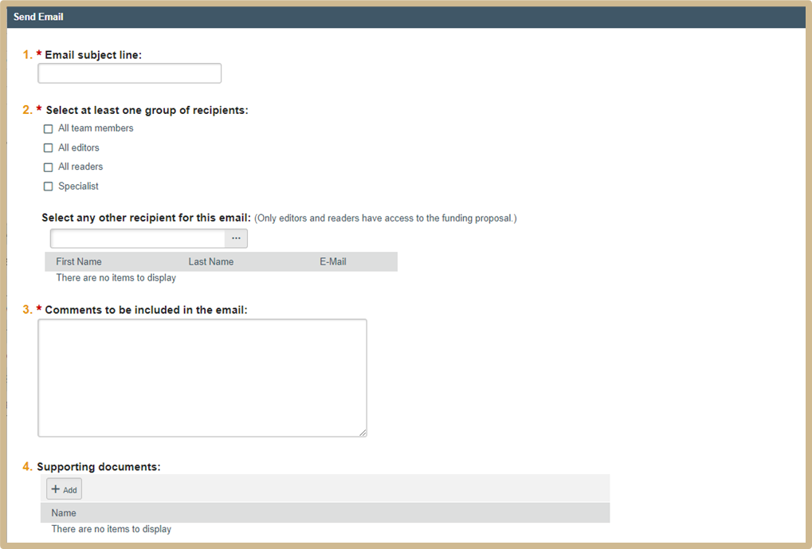Add a supporting document
Viewport: 812px width, 549px height.
pyautogui.click(x=65, y=489)
